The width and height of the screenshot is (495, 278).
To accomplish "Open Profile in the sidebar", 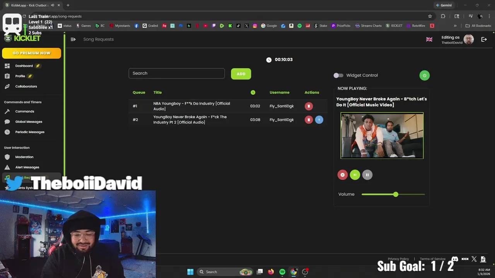I will (20, 76).
